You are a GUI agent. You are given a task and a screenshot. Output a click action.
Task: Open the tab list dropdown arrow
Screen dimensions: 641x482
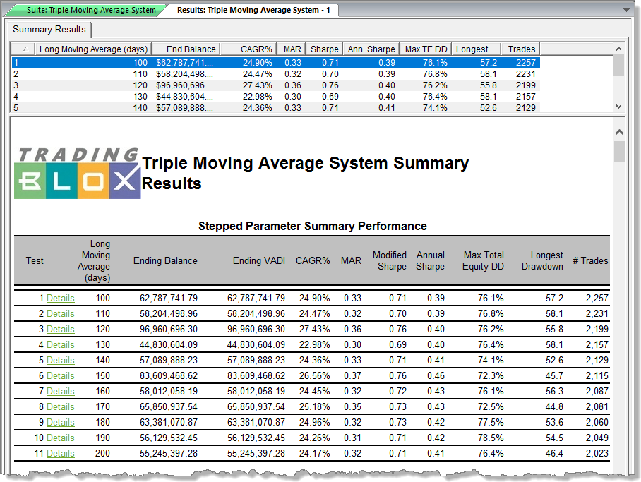pyautogui.click(x=625, y=10)
